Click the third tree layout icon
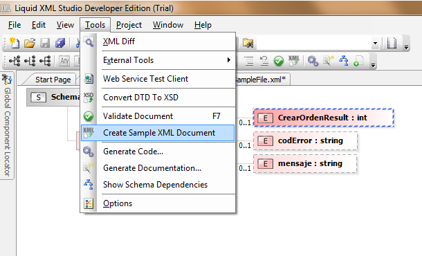This screenshot has height=256, width=422. point(45,61)
